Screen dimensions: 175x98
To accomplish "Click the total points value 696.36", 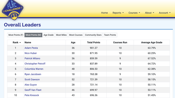I will click(x=94, y=95).
